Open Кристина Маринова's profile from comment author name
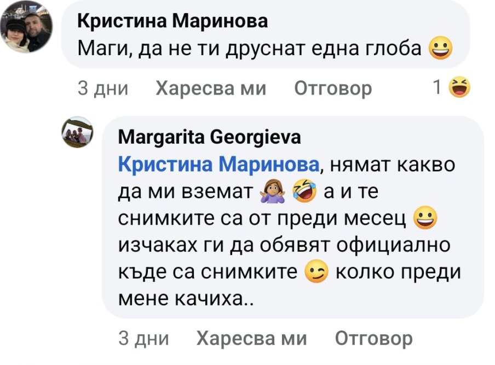The width and height of the screenshot is (495, 365). (x=173, y=21)
